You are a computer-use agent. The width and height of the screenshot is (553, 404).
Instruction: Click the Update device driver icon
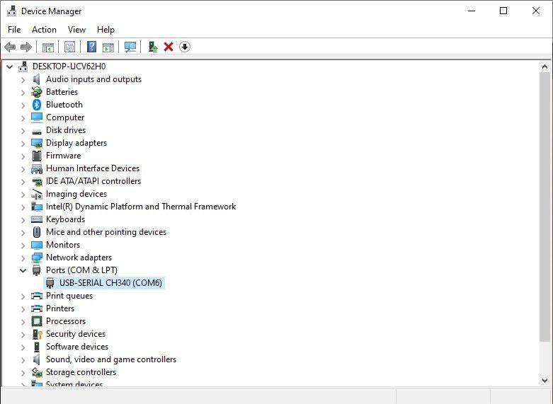click(152, 47)
